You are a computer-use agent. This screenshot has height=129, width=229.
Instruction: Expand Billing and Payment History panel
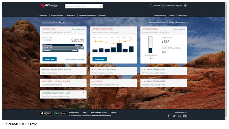click(63, 71)
